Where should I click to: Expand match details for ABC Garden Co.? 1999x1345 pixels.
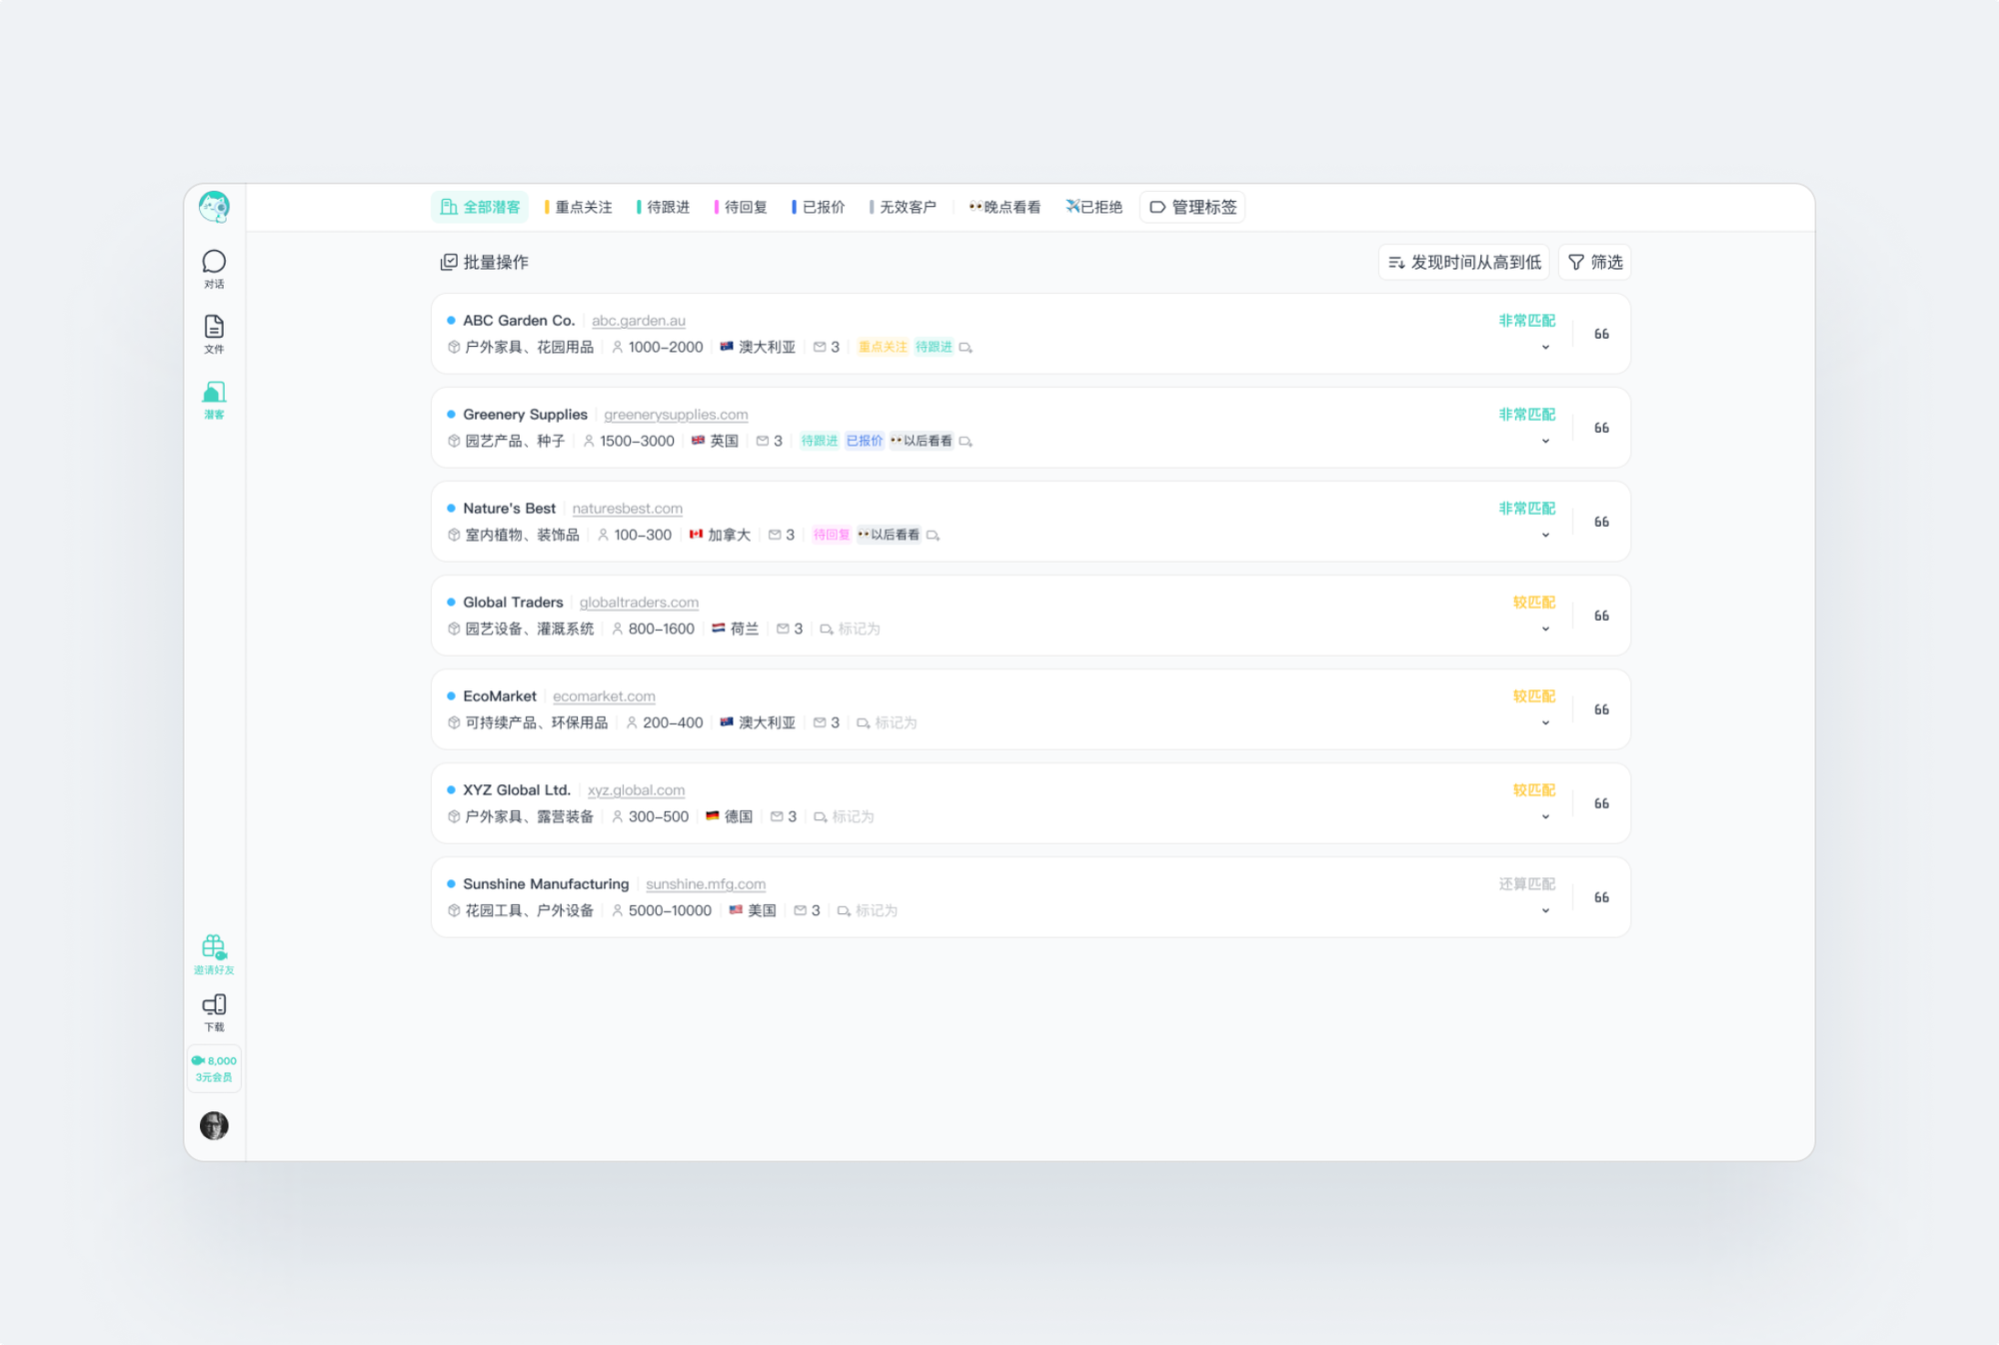[x=1545, y=348]
